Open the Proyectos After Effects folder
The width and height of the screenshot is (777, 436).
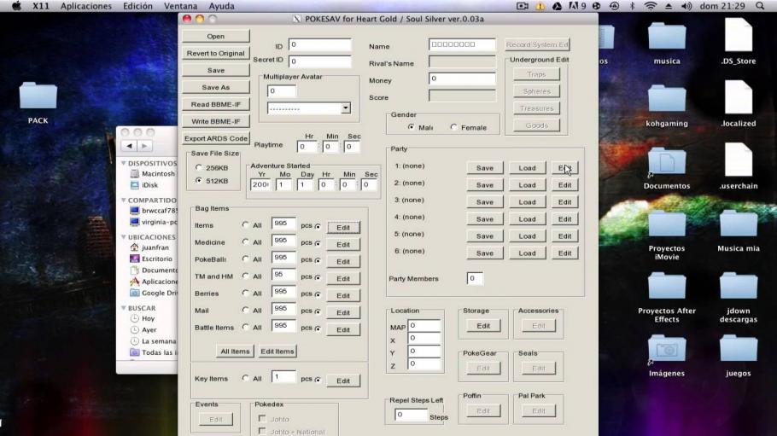click(667, 287)
